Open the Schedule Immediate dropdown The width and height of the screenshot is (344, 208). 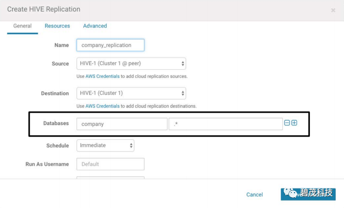click(x=105, y=146)
